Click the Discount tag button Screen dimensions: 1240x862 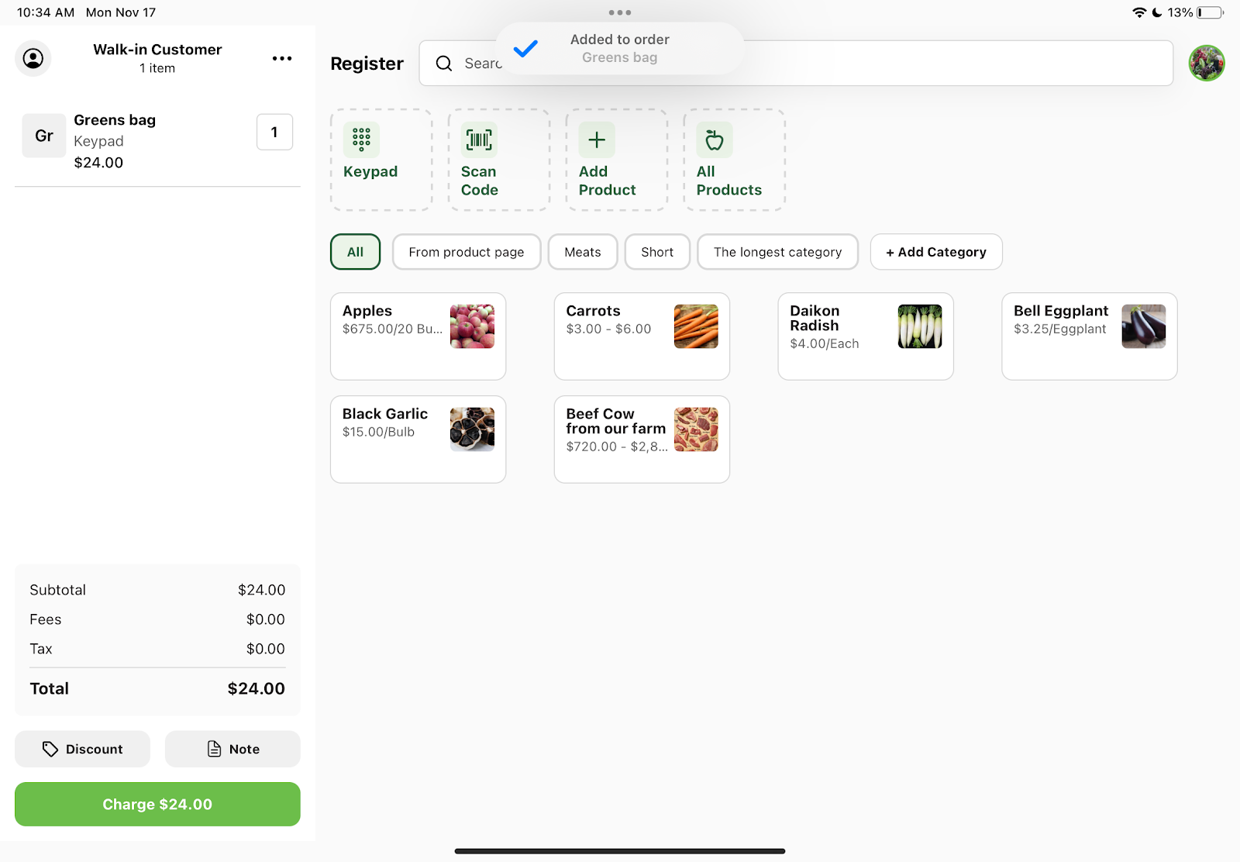(82, 749)
